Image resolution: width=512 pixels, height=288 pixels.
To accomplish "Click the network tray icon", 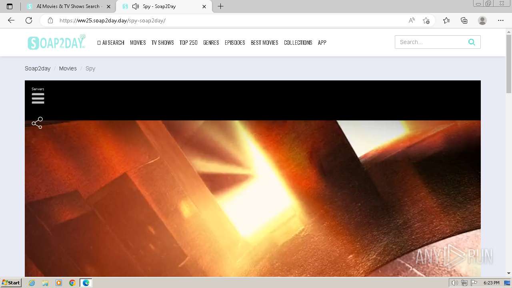I will 464,283.
